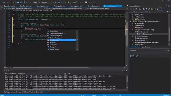Switch to the DemoService.svc tab

[x=9, y=6]
